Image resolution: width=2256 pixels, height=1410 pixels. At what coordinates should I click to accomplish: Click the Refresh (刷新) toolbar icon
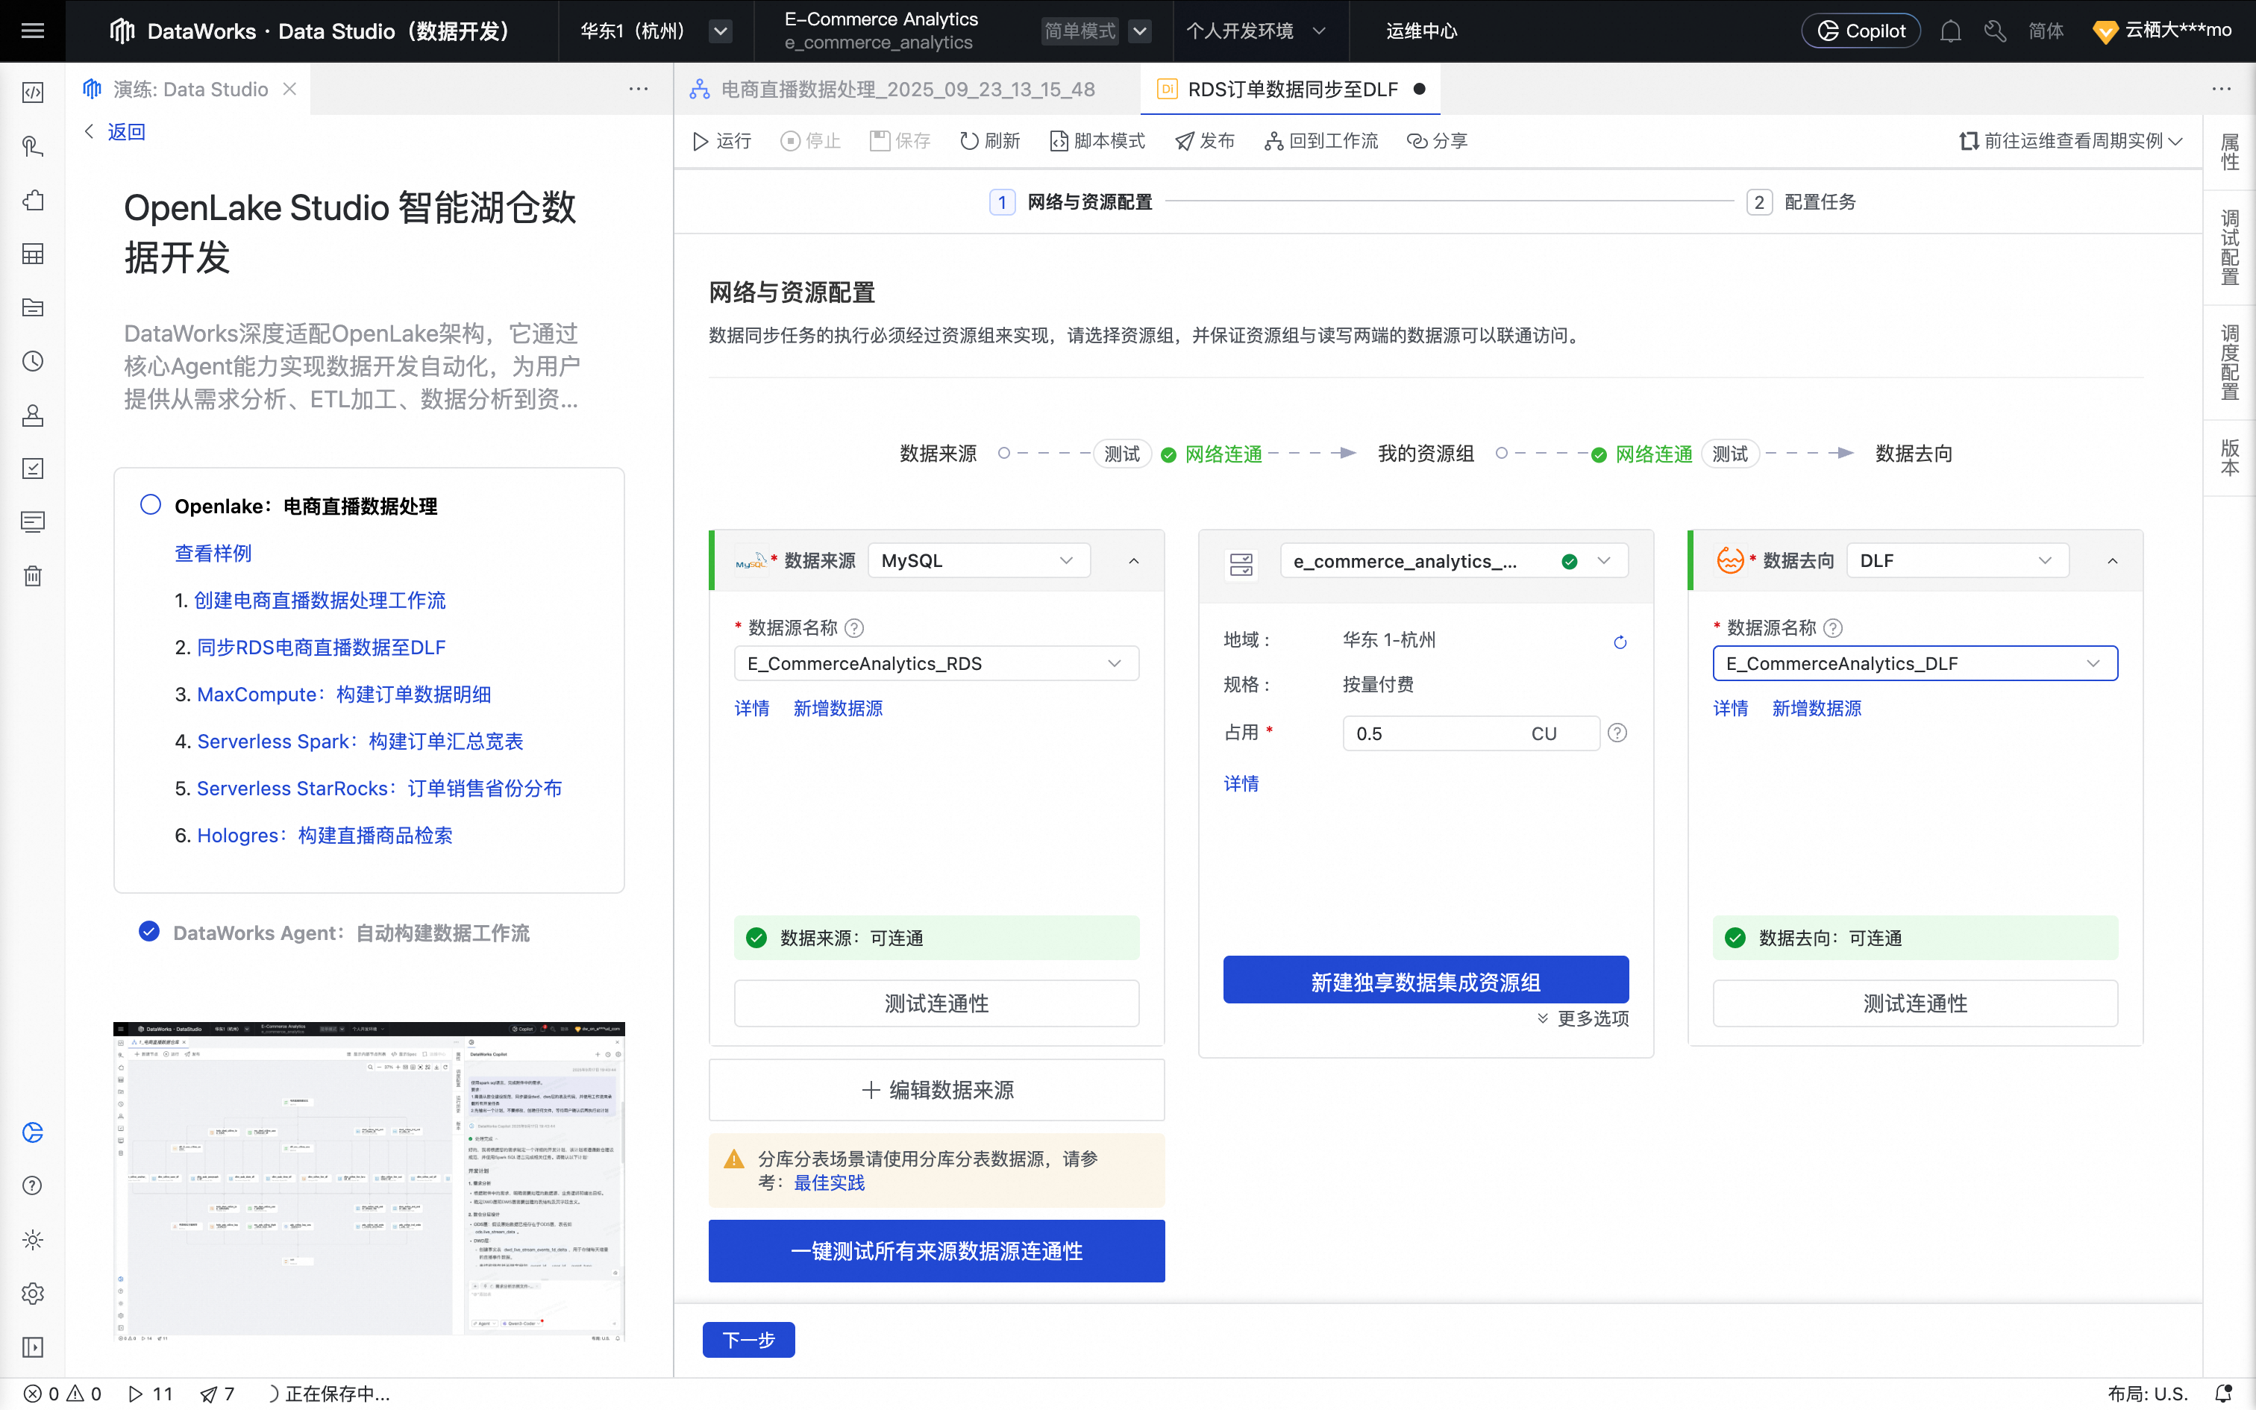click(x=970, y=141)
